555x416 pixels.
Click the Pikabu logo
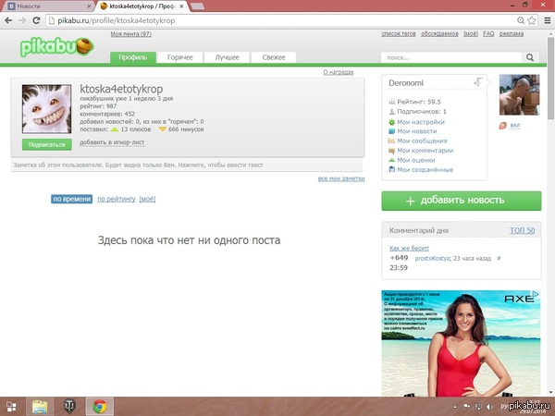(x=57, y=46)
